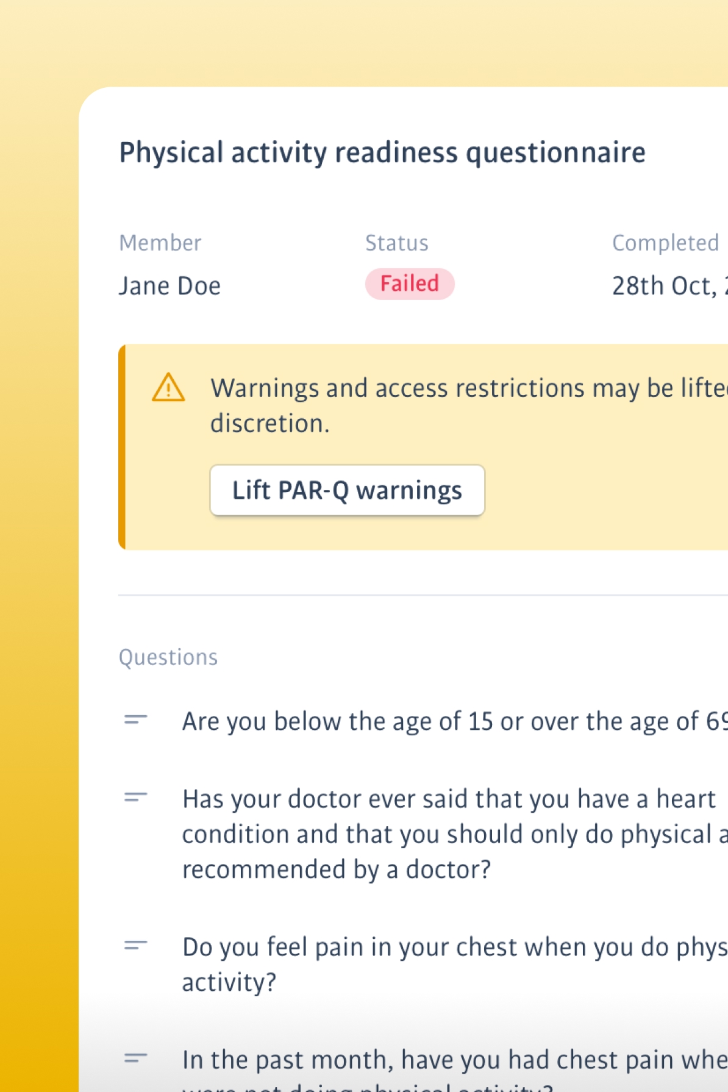Select the Failed status badge
The height and width of the screenshot is (1092, 728).
coord(410,284)
